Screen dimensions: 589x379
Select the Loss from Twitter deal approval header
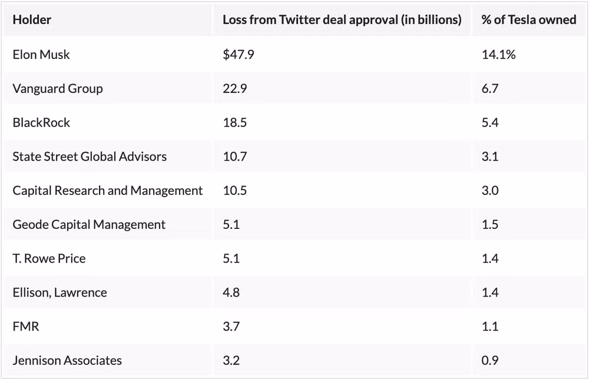(342, 20)
